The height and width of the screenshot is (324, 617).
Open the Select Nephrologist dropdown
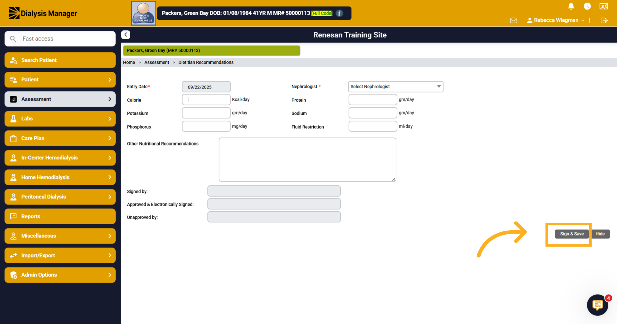coord(396,87)
